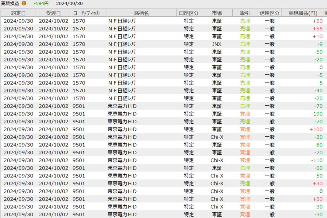The height and width of the screenshot is (218, 327).
Task: Click the -584円 total realized loss
Action: click(41, 3)
